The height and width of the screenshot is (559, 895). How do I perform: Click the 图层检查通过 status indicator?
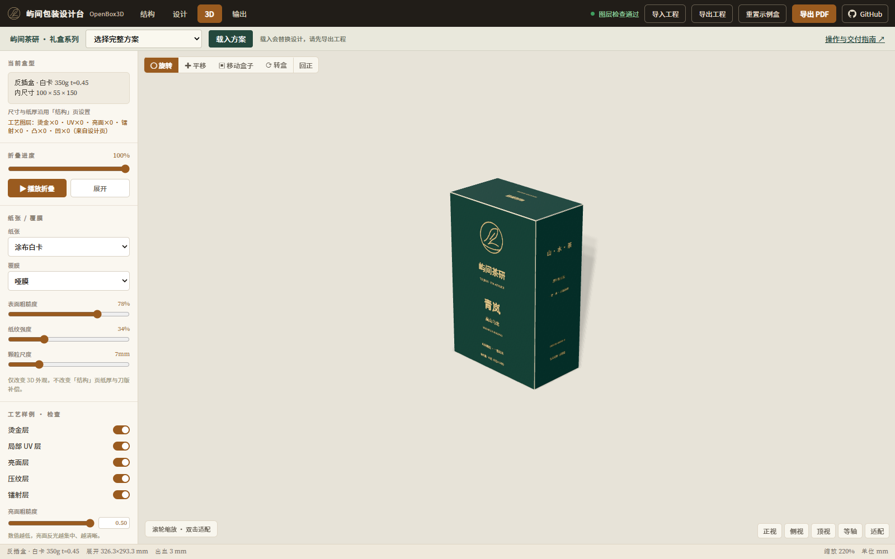(x=615, y=14)
